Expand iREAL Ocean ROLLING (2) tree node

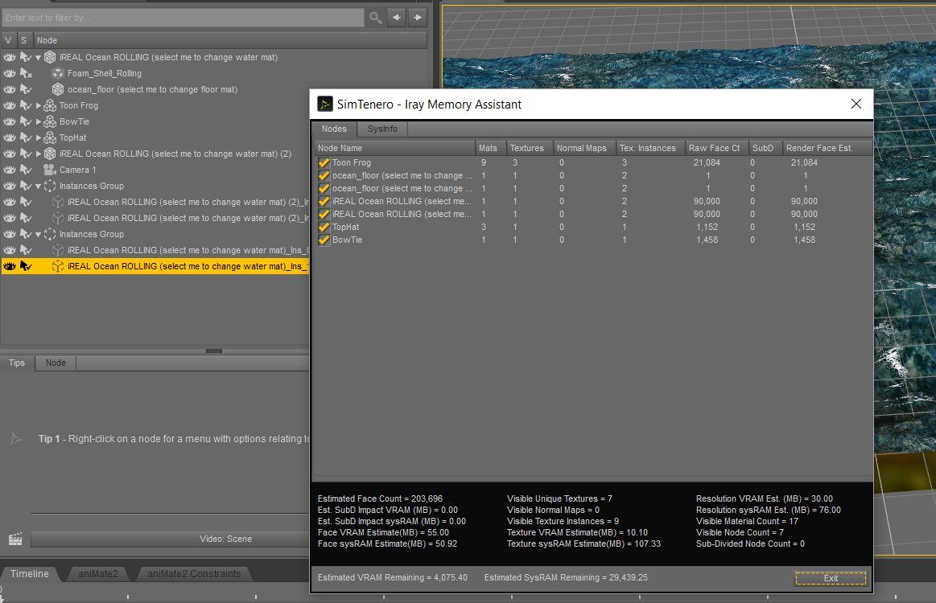(38, 154)
